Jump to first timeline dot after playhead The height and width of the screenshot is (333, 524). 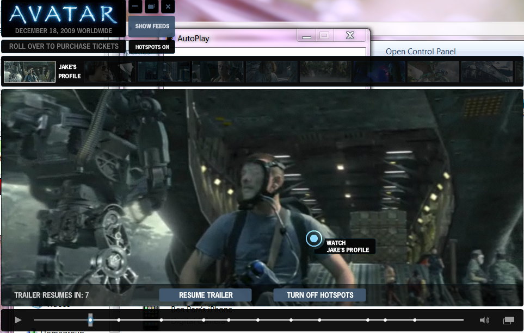pos(119,320)
